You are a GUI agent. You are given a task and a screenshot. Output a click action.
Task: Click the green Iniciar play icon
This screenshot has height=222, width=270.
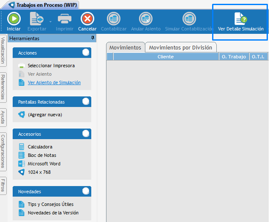pyautogui.click(x=14, y=19)
